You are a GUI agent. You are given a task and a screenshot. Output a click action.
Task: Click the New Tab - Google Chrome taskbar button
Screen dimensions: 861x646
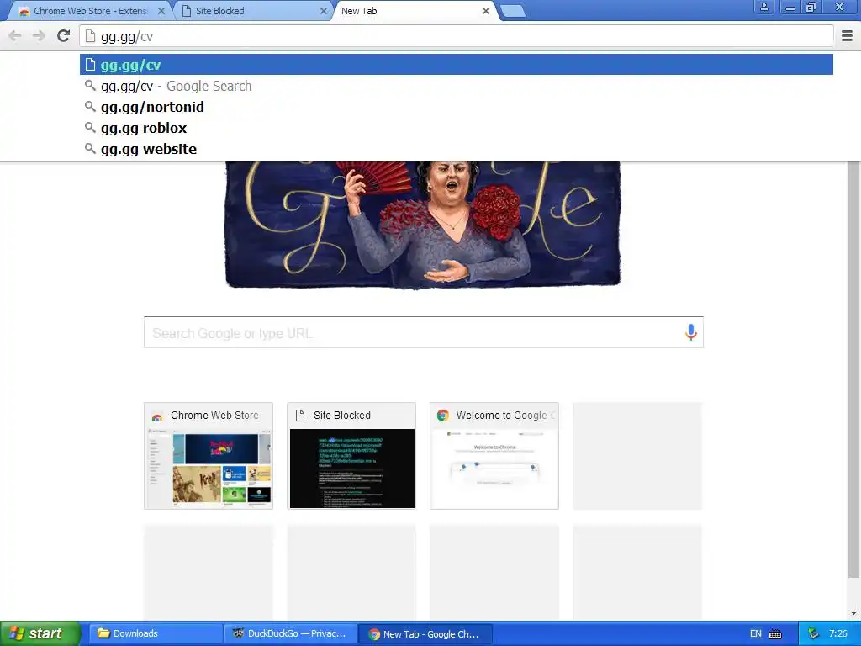425,634
